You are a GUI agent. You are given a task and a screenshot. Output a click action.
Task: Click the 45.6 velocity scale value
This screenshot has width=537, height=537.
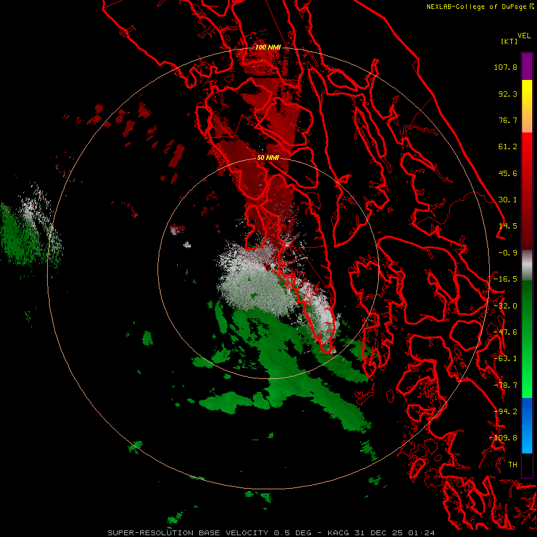coord(508,173)
